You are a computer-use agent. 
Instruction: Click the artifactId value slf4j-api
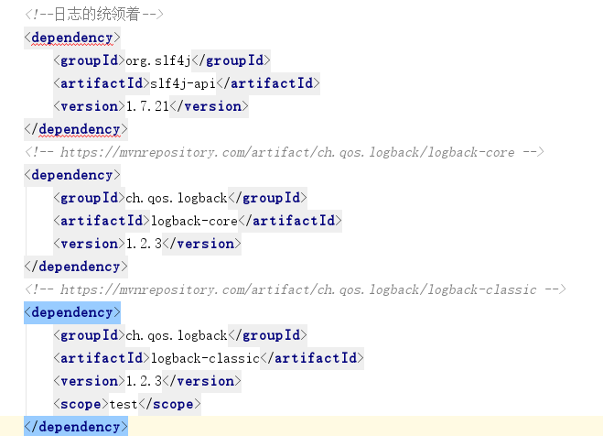pos(183,83)
